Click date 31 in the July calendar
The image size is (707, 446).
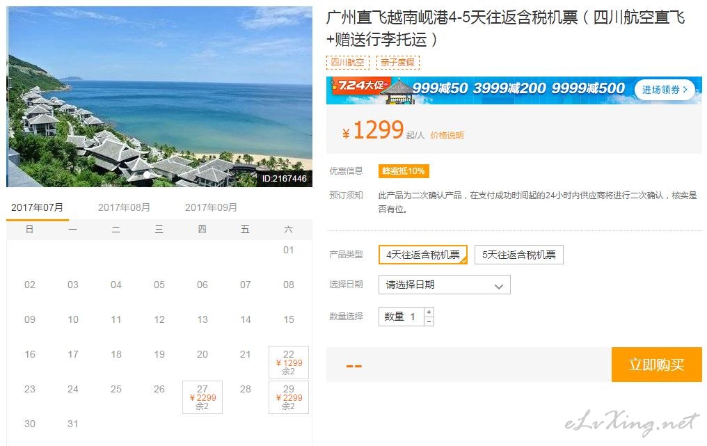point(73,424)
